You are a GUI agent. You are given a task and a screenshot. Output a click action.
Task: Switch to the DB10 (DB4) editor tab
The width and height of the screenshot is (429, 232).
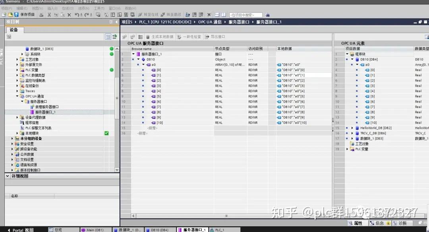tap(160, 230)
